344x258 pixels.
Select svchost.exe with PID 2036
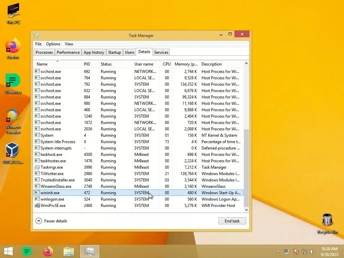point(138,129)
